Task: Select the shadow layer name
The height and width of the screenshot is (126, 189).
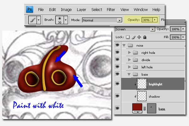Action: click(x=154, y=97)
